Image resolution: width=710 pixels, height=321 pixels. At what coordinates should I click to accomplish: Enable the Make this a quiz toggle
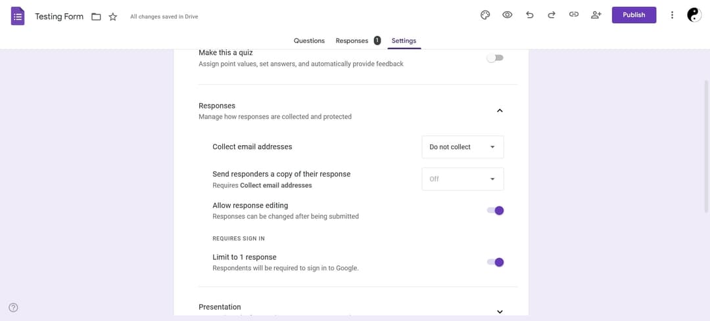click(x=495, y=58)
